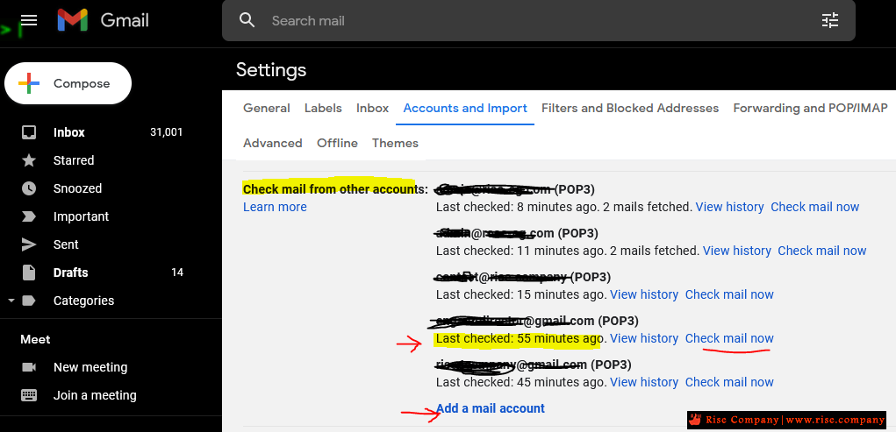Open the main menu hamburger icon
The image size is (896, 432).
tap(29, 20)
